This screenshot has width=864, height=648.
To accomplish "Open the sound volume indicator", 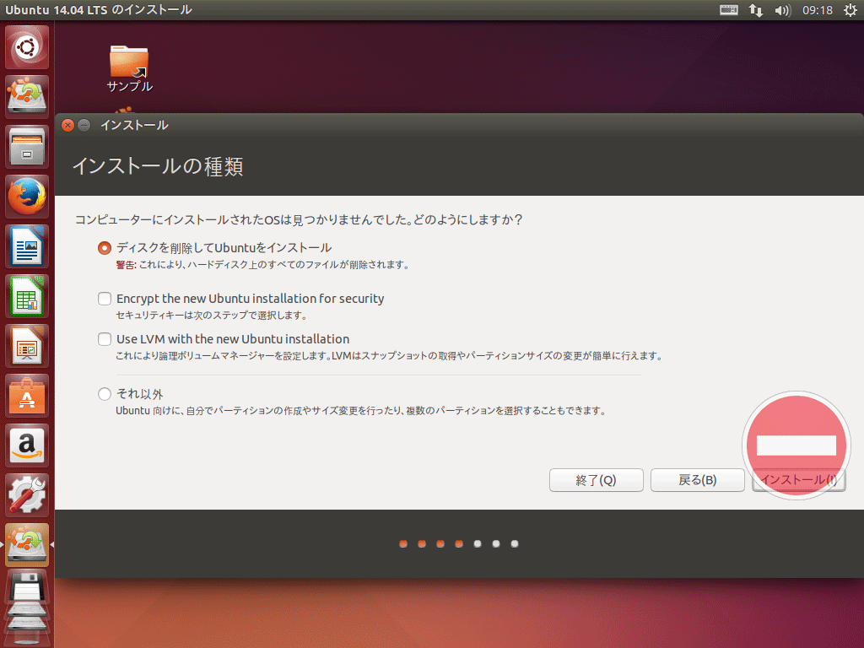I will 782,10.
